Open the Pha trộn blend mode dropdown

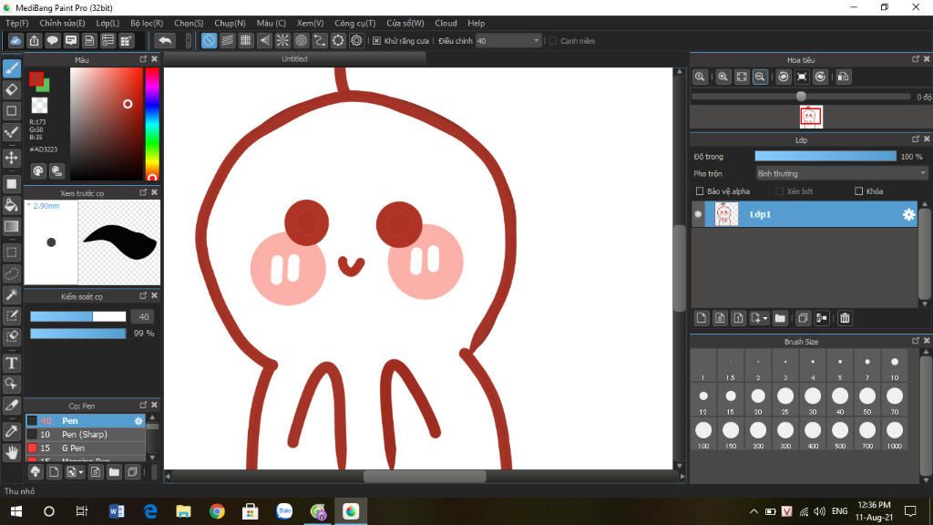pos(841,173)
